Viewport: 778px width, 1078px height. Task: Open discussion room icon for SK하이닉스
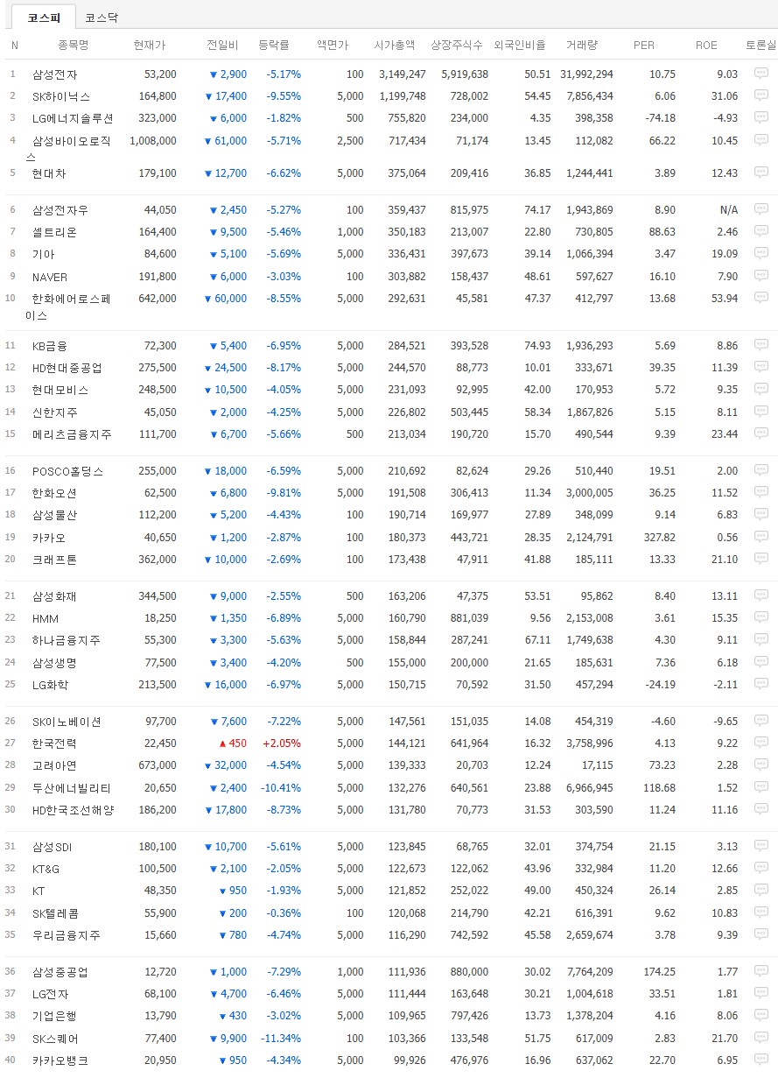(760, 95)
